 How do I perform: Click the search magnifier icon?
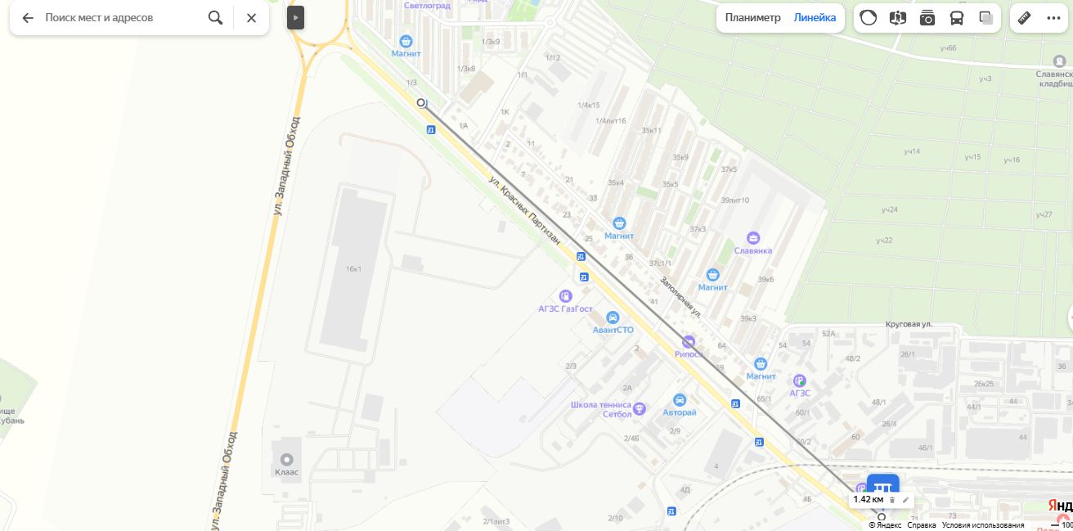[x=215, y=18]
